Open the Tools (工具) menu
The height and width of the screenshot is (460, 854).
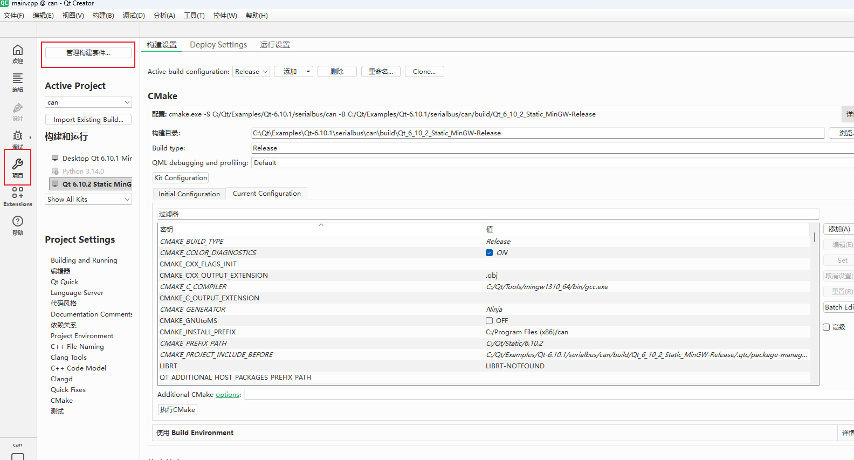[x=194, y=15]
